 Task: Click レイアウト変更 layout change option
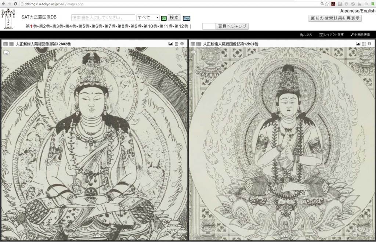[x=332, y=35]
